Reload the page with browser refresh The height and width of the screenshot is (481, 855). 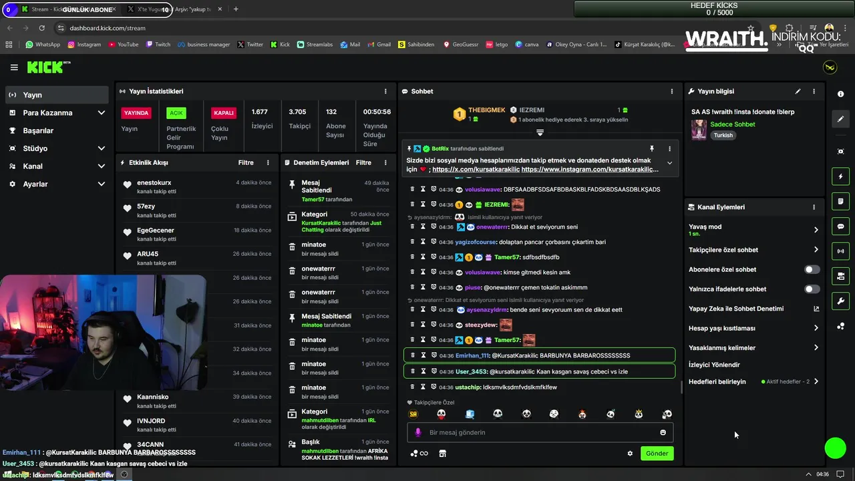[42, 28]
